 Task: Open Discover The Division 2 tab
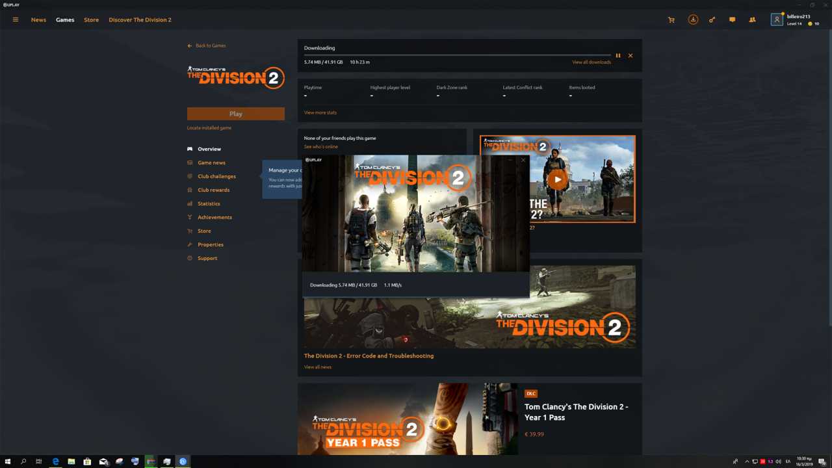click(140, 19)
